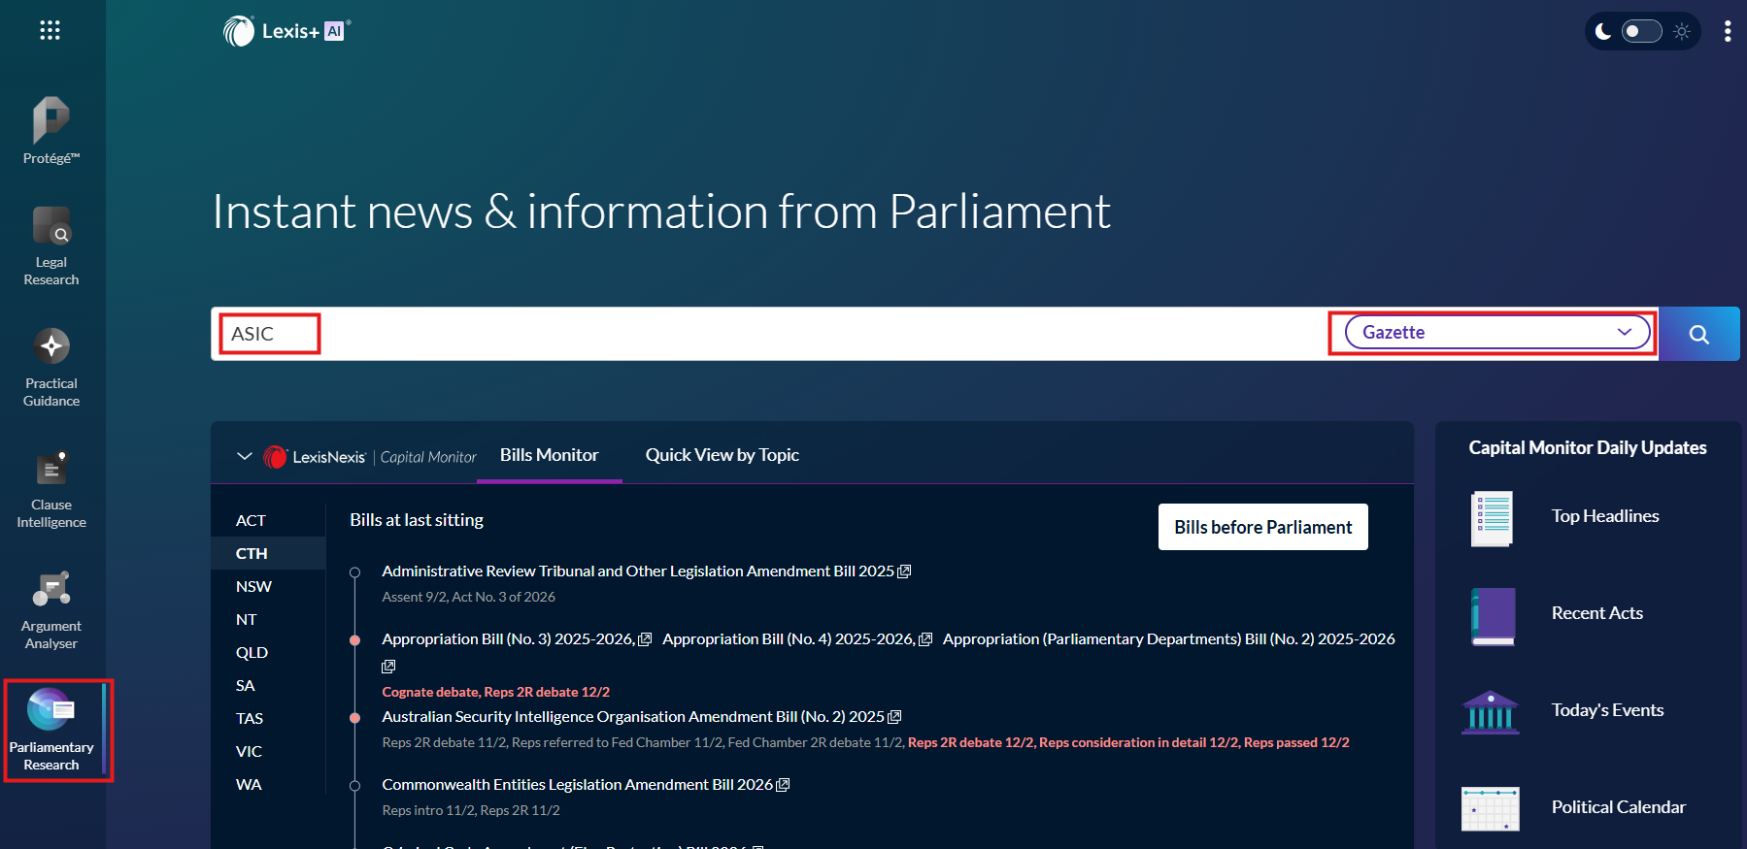The width and height of the screenshot is (1747, 849).
Task: Open Argument Analyser tool
Action: (51, 610)
